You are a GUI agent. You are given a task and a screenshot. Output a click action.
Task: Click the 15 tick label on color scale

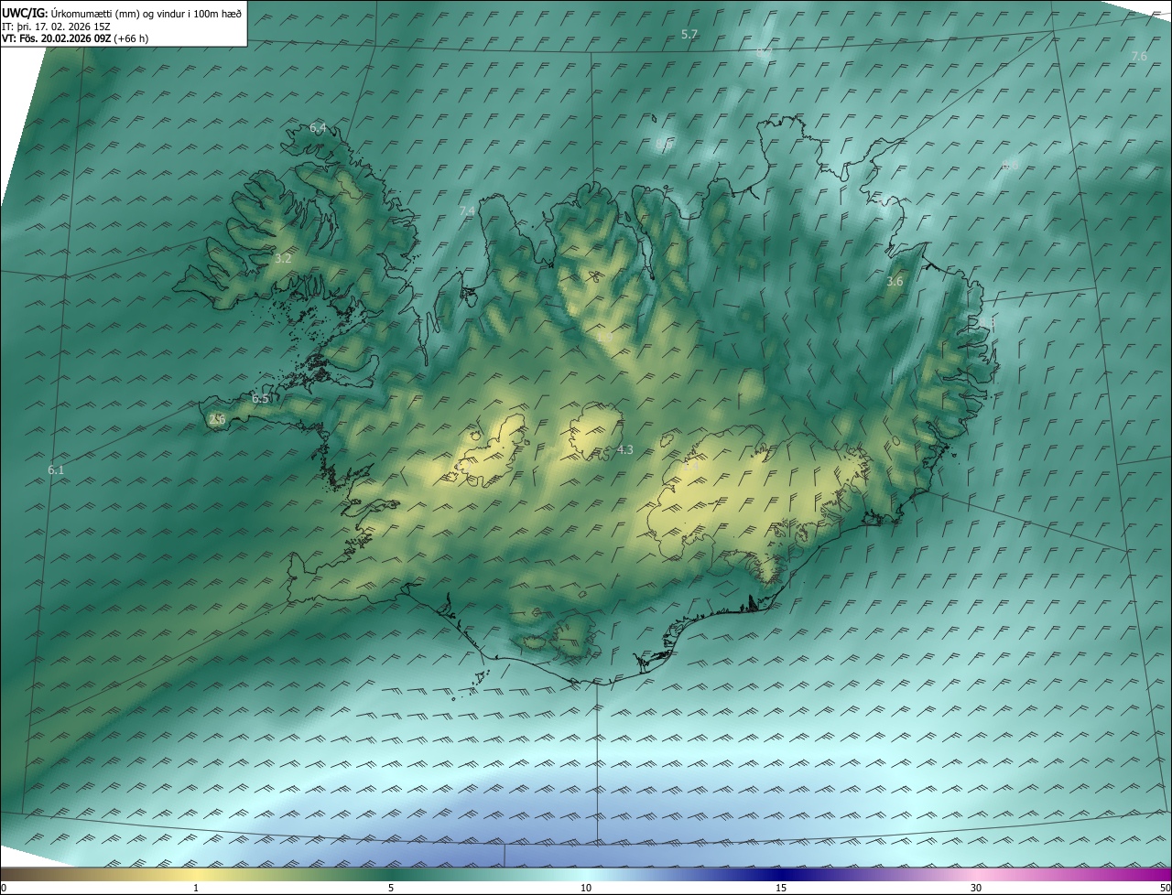click(781, 888)
